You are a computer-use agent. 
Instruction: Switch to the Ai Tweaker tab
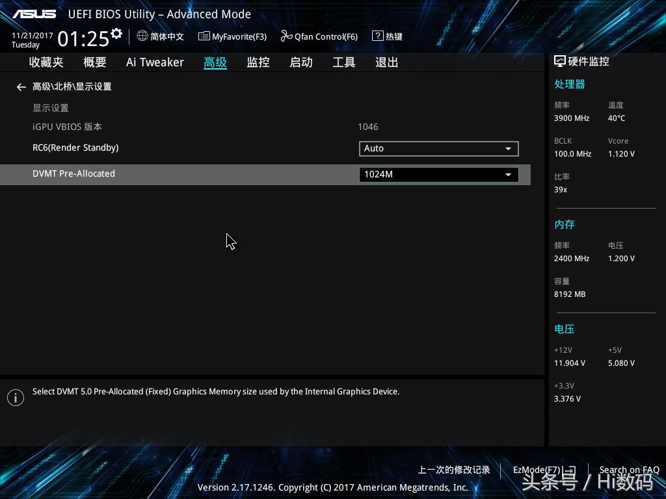[155, 62]
